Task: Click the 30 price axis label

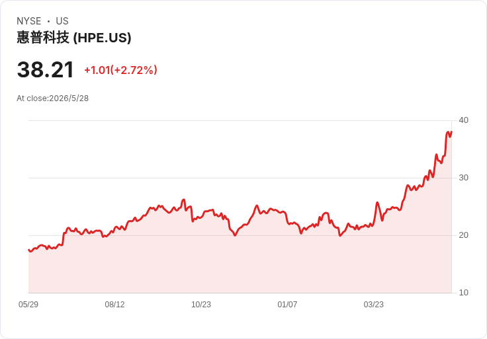Action: click(463, 178)
